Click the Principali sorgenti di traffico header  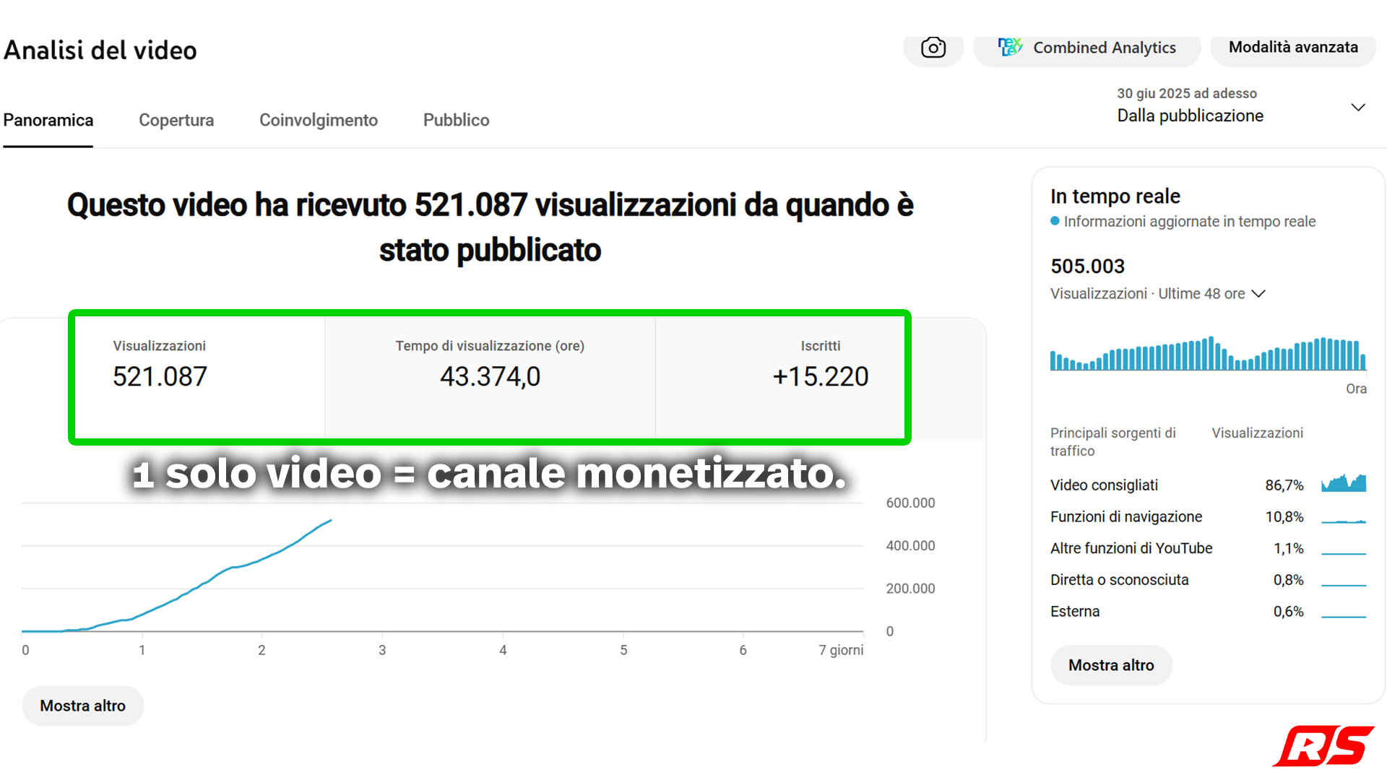pos(1113,441)
